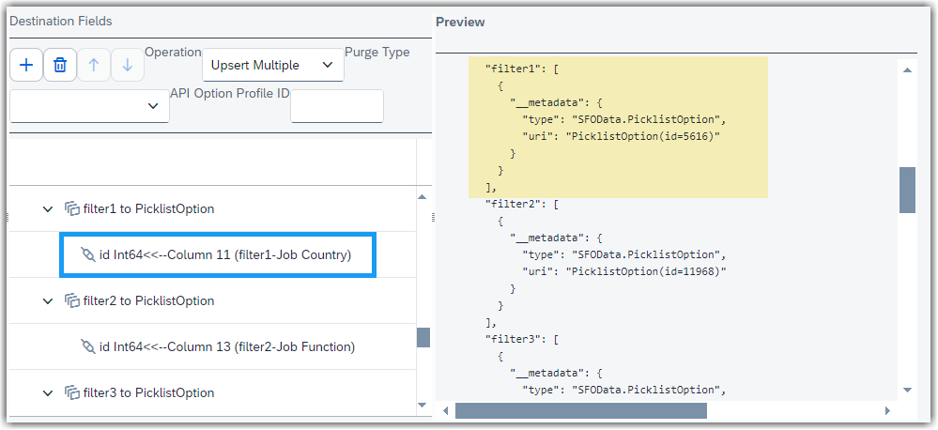Click the destination fields list scroll up arrow
This screenshot has height=430, width=938.
point(423,197)
